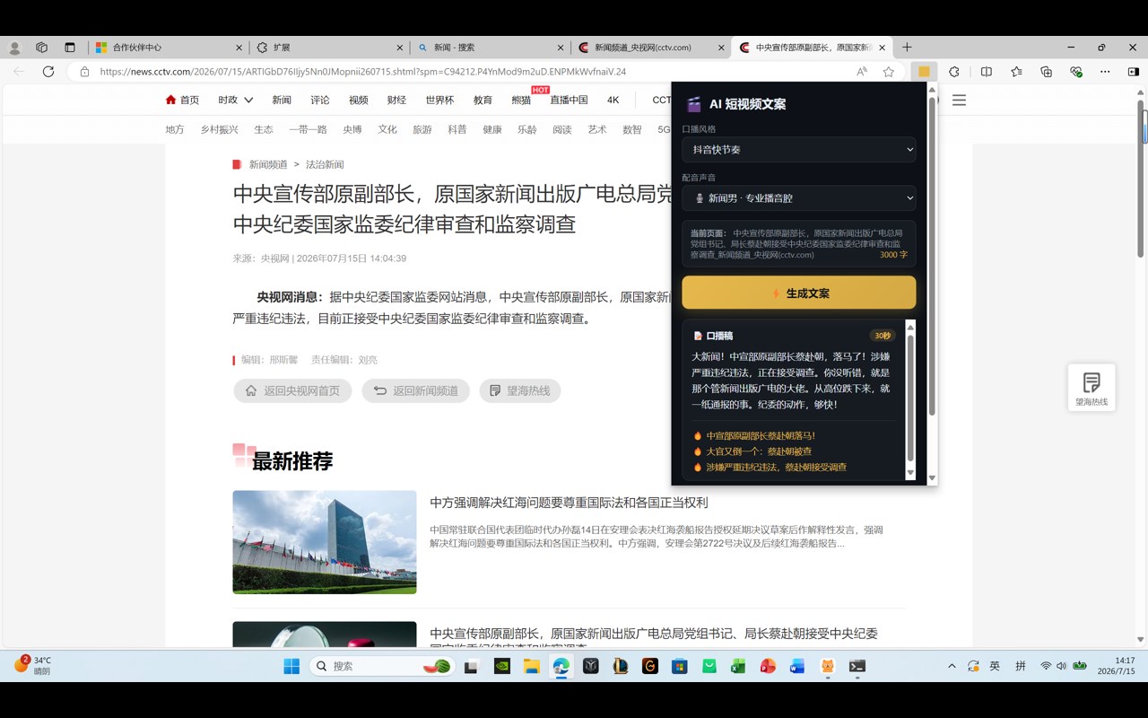Open the 口播风格 dropdown showing 抖音快节奏
Viewport: 1148px width, 718px height.
click(x=798, y=150)
